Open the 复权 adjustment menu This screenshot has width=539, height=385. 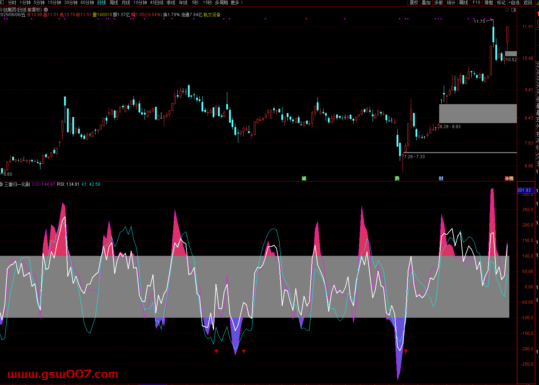point(414,3)
